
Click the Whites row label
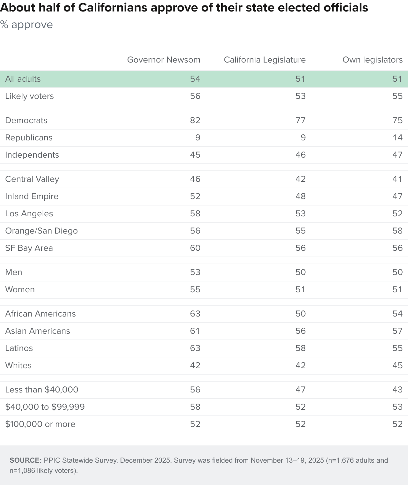(x=18, y=365)
